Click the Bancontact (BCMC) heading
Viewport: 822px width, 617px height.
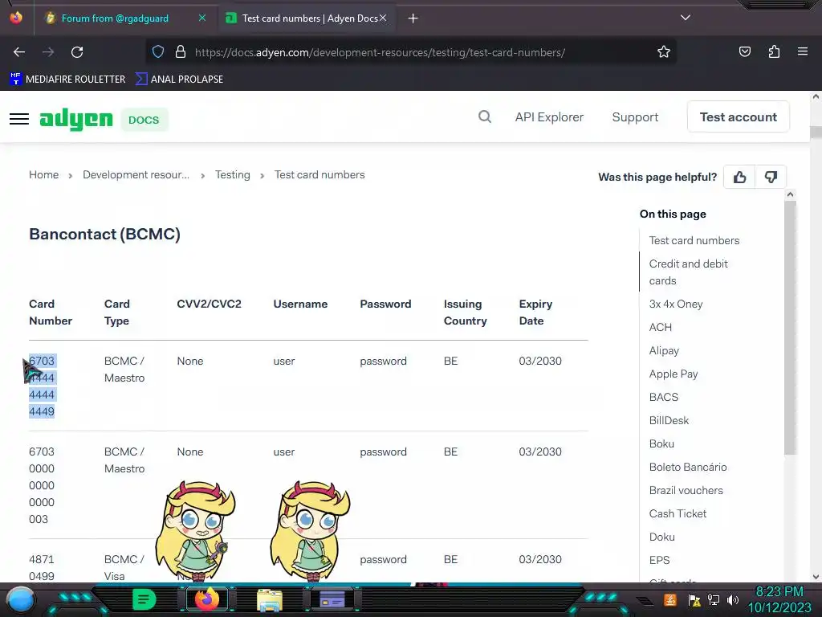(104, 234)
